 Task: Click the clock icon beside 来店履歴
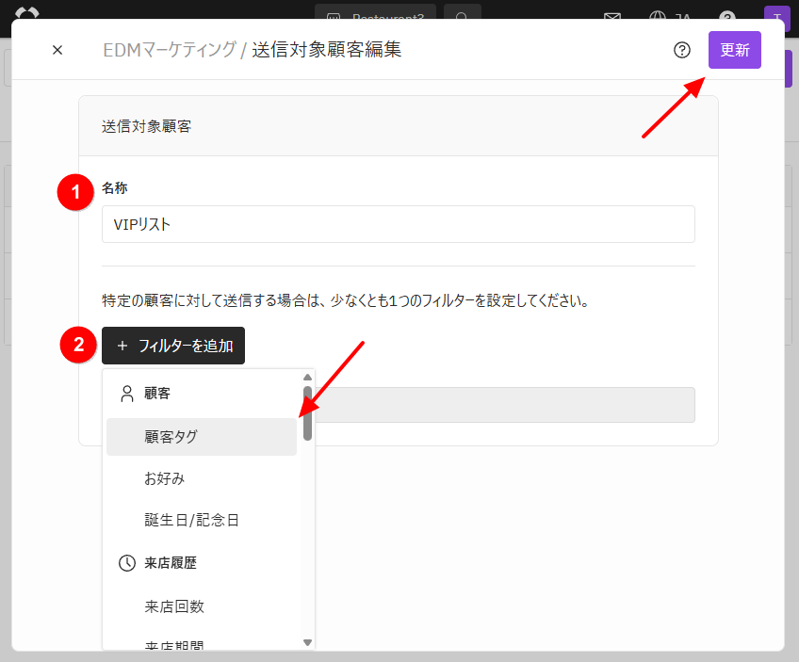pos(127,563)
